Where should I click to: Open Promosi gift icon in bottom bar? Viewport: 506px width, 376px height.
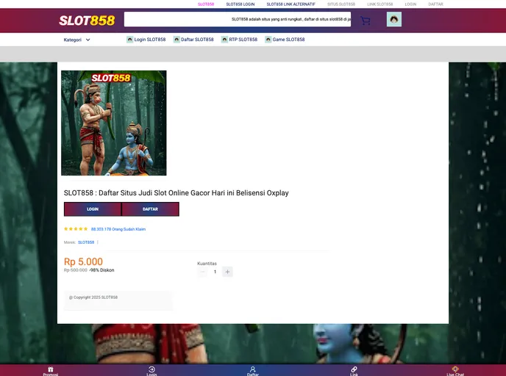point(51,369)
